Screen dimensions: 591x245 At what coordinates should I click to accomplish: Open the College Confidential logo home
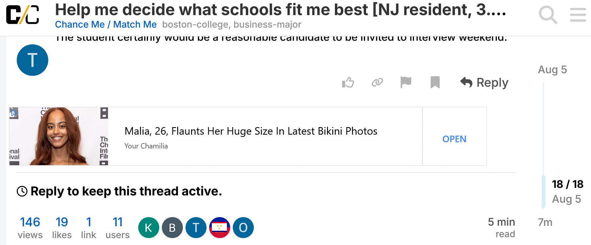[23, 15]
